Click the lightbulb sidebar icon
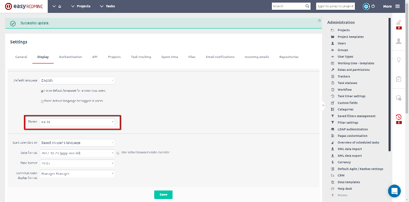This screenshot has height=202, width=409. coord(399,60)
